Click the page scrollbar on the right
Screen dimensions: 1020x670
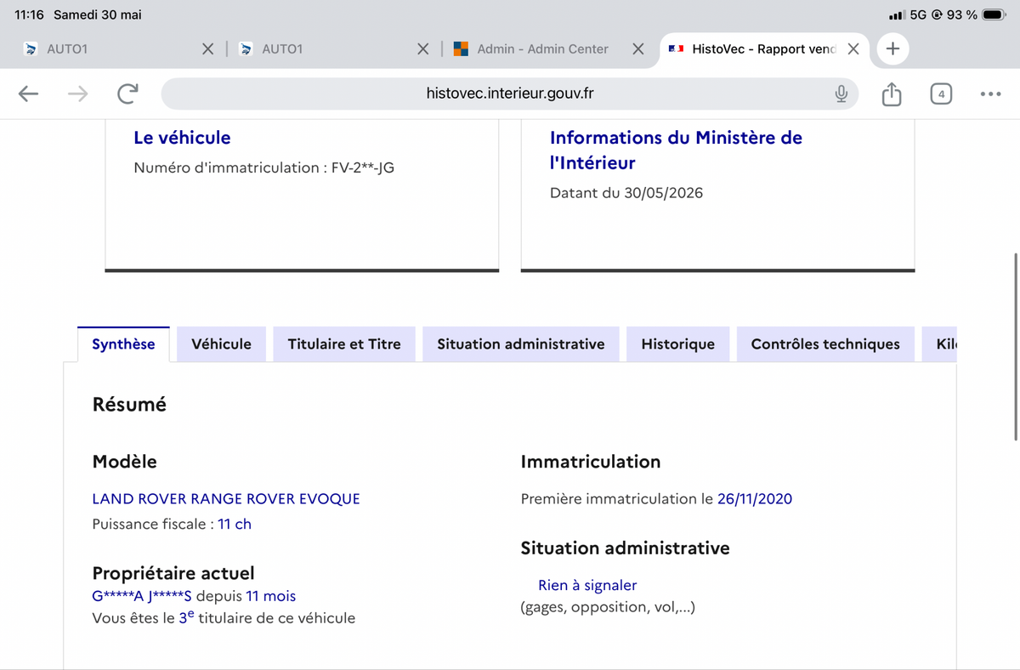click(1016, 346)
